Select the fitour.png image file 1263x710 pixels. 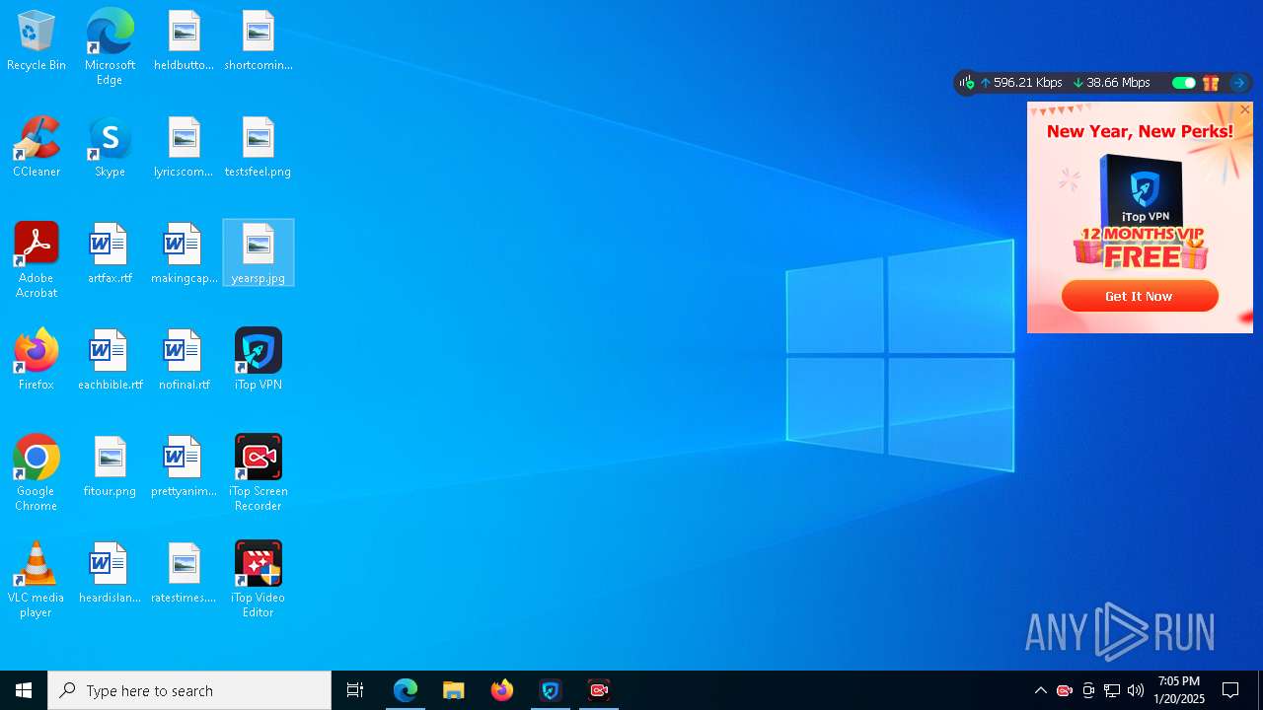point(110,466)
